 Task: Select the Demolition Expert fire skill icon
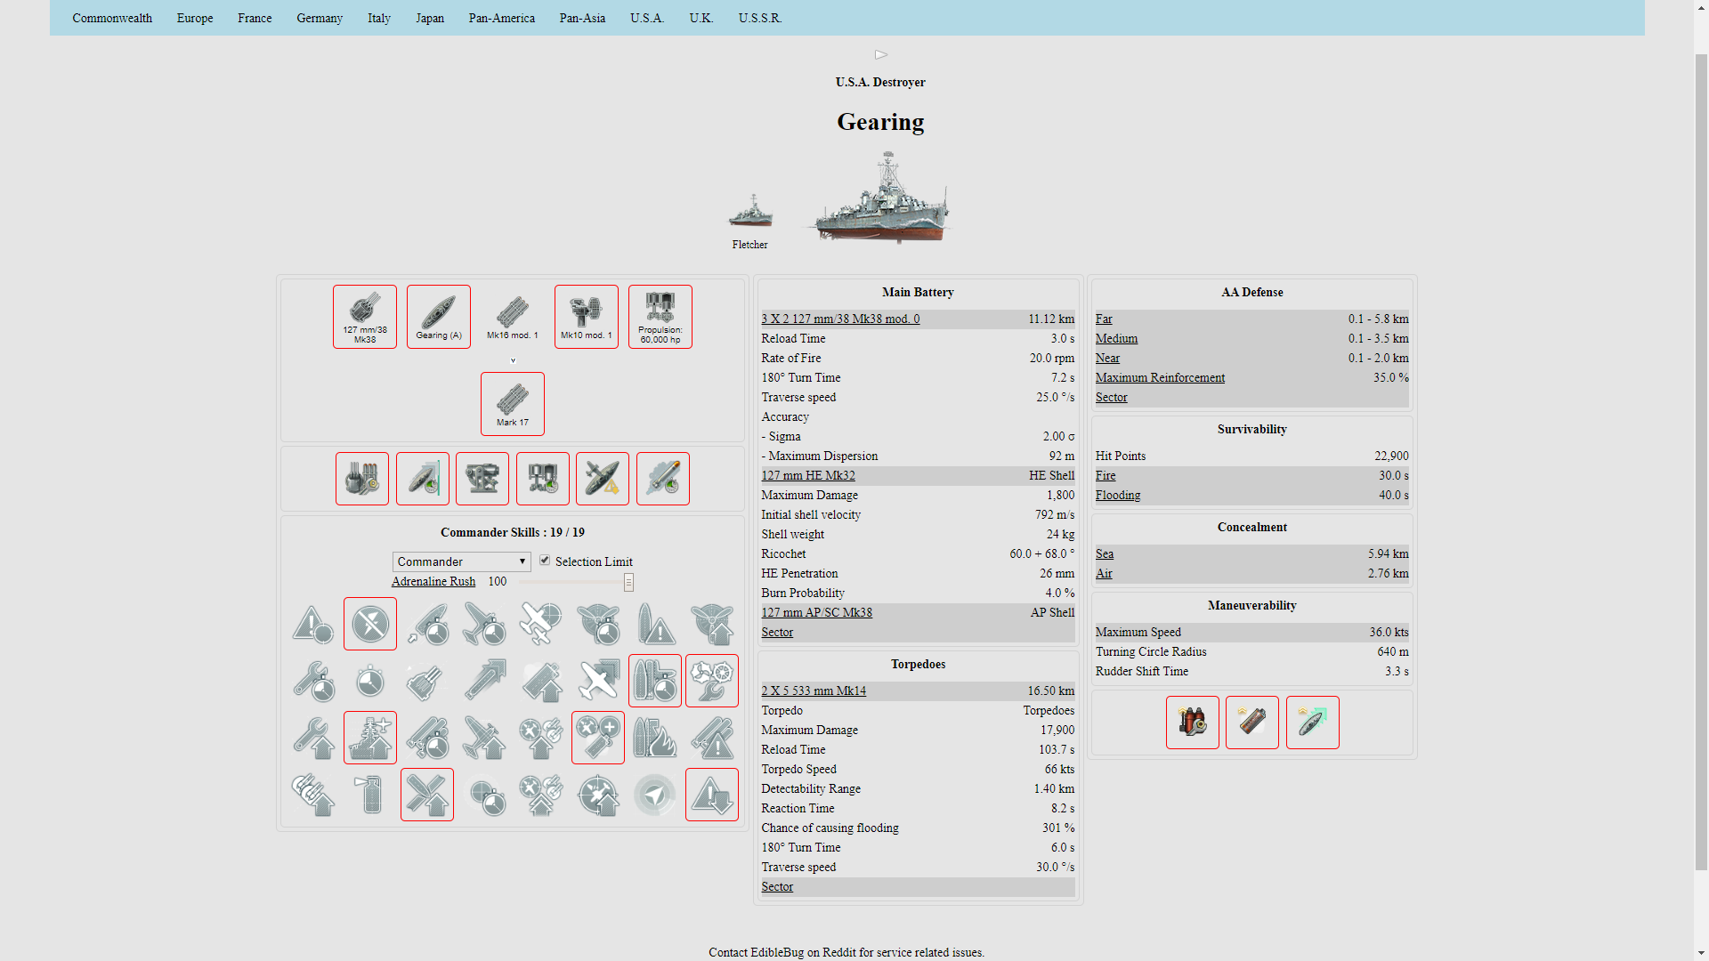(655, 738)
